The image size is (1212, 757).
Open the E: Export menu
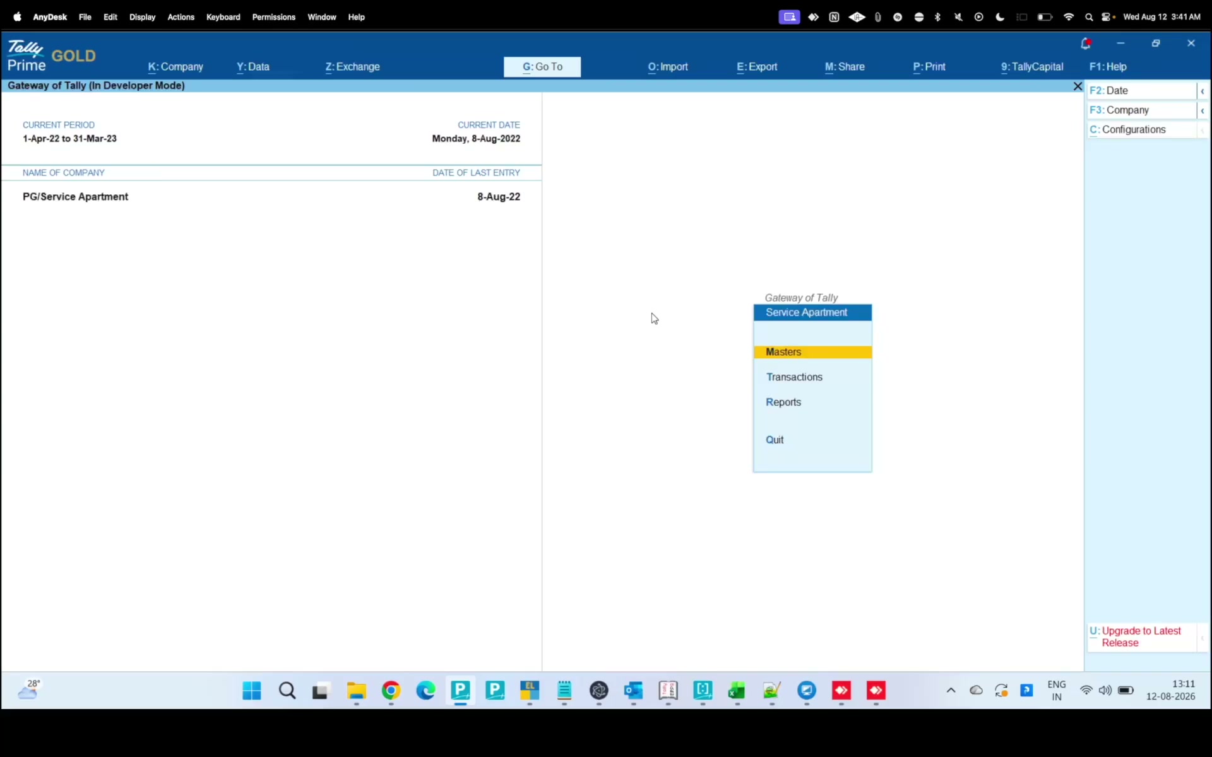pyautogui.click(x=757, y=67)
